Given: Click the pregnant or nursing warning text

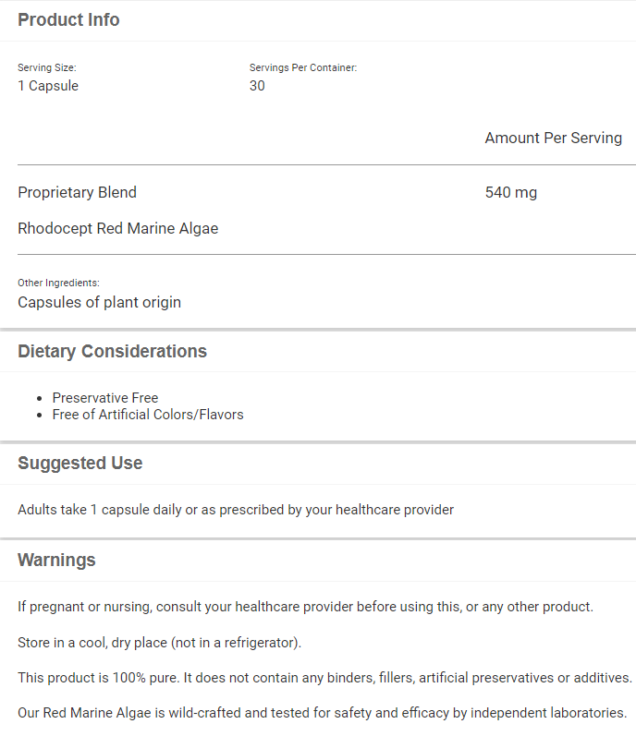Looking at the screenshot, I should point(305,607).
